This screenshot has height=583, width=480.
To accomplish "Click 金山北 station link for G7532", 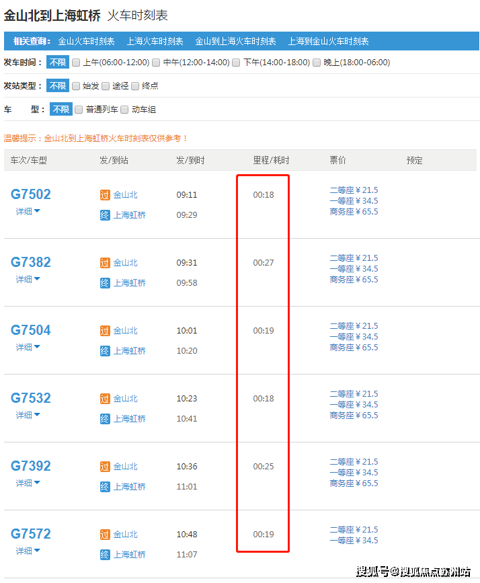I will tap(125, 399).
